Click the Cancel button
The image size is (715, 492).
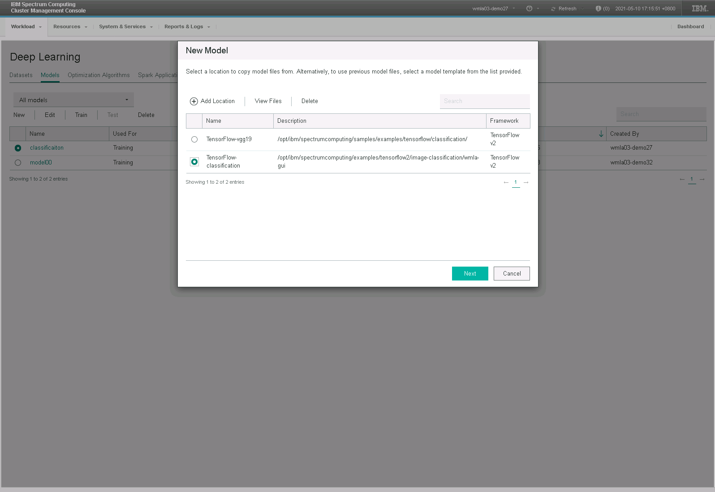512,274
